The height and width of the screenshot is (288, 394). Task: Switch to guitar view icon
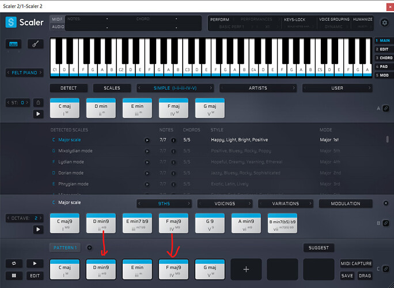pyautogui.click(x=36, y=44)
